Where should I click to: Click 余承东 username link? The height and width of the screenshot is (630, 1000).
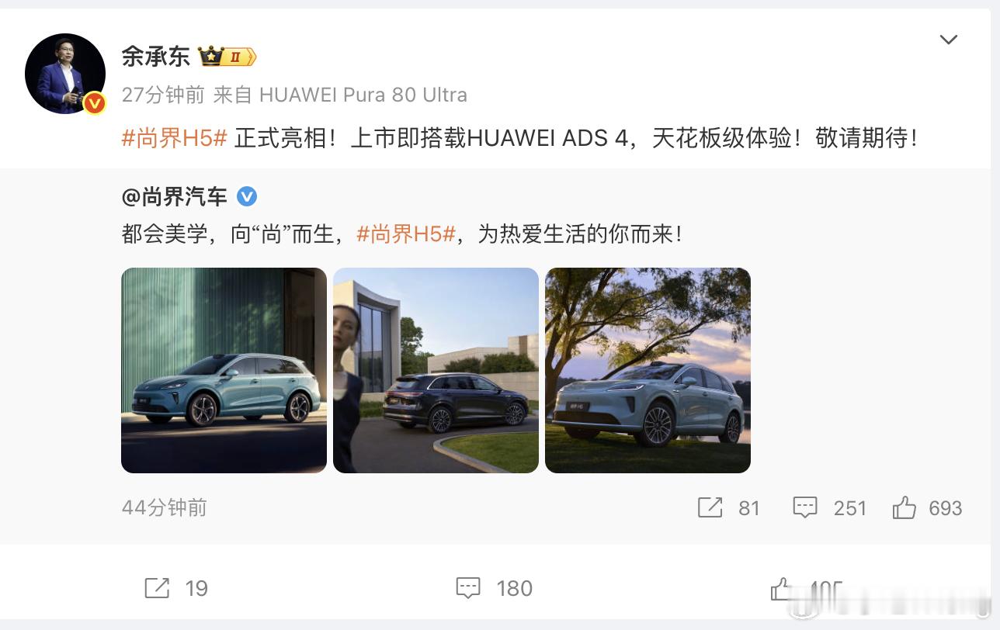point(155,57)
